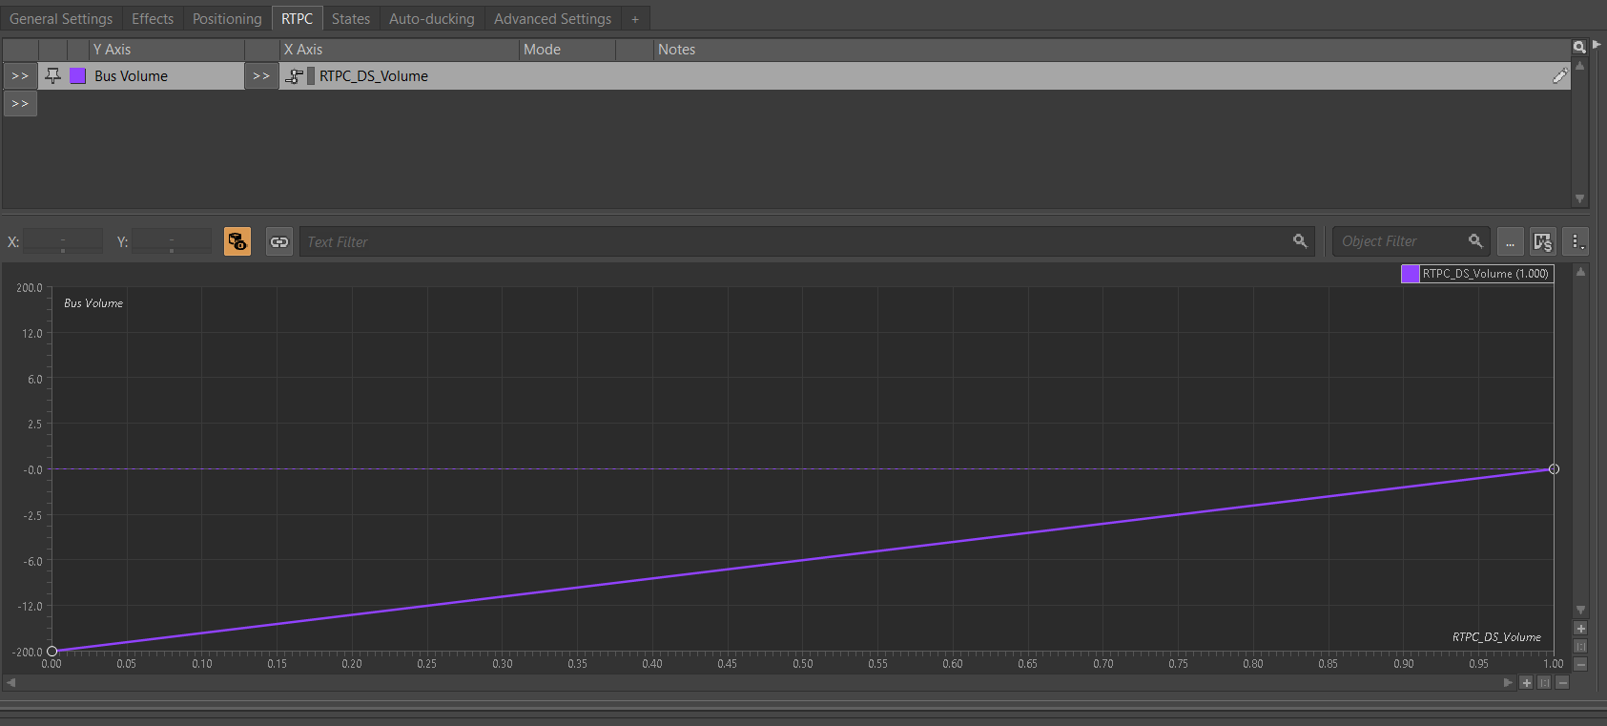The width and height of the screenshot is (1607, 726).
Task: Zoom in horizontally with plus button
Action: click(x=1526, y=683)
